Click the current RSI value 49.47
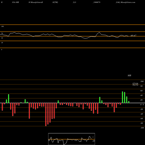This screenshot has height=145, width=145. (133, 36)
